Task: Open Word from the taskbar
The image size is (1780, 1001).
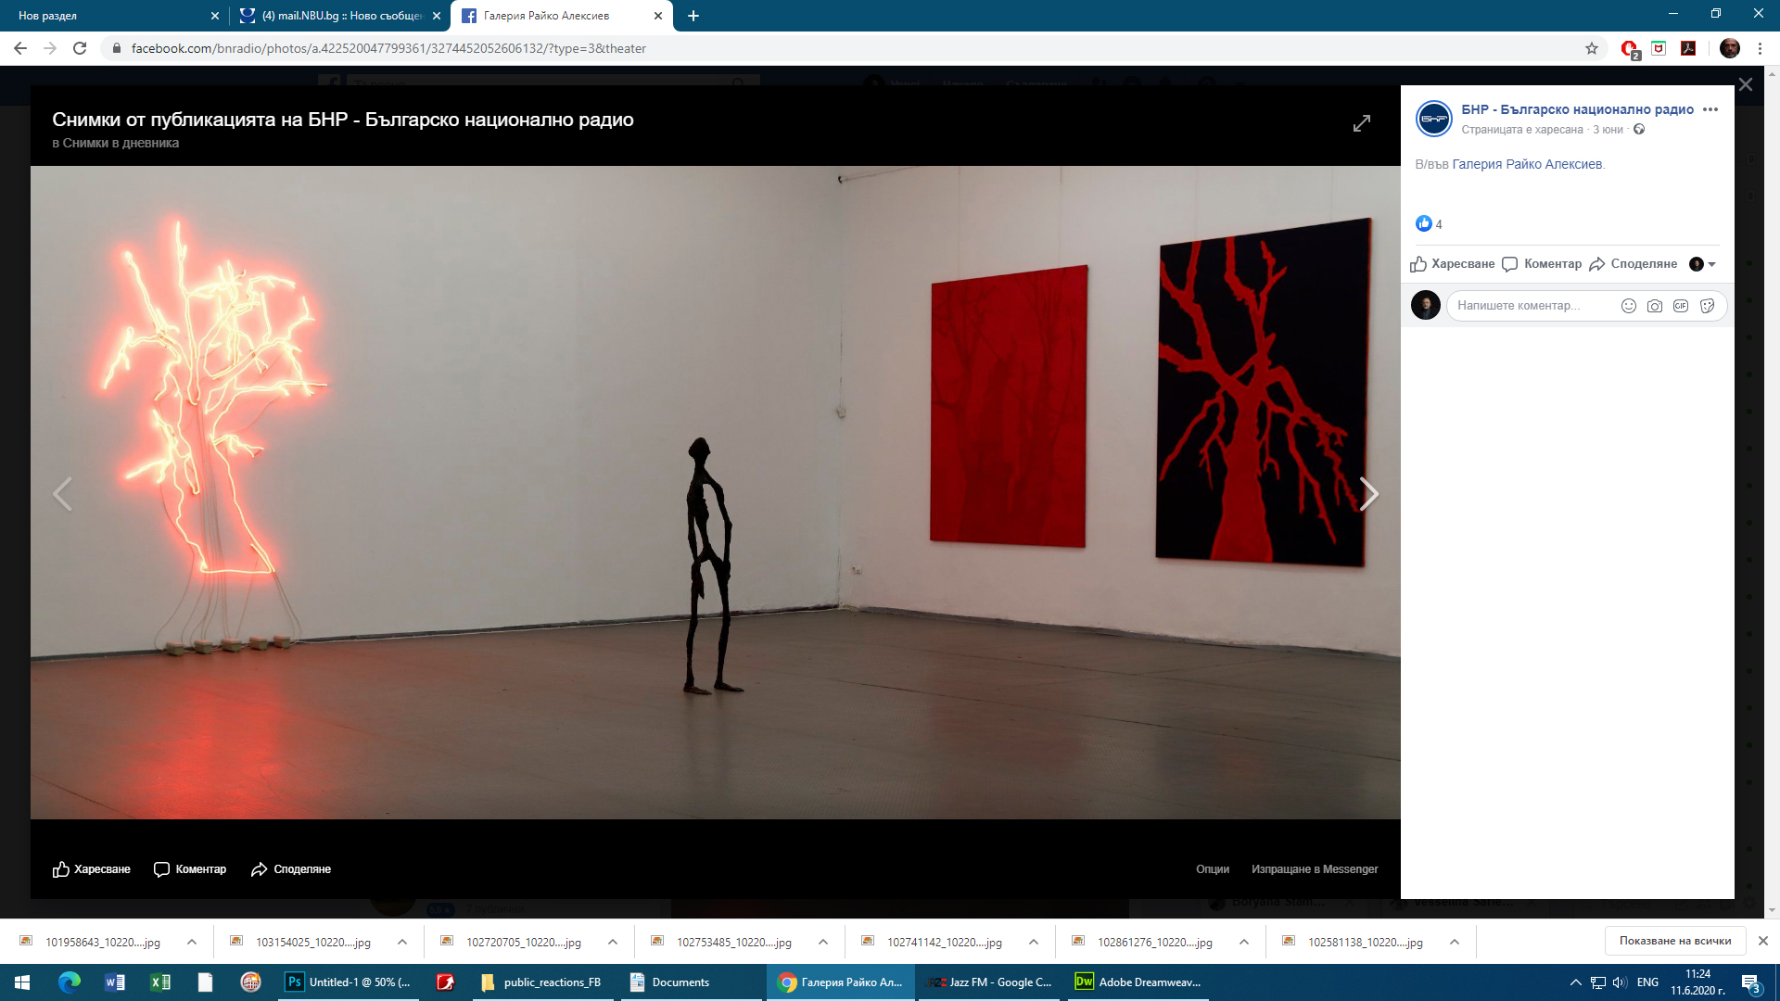Action: click(x=115, y=982)
